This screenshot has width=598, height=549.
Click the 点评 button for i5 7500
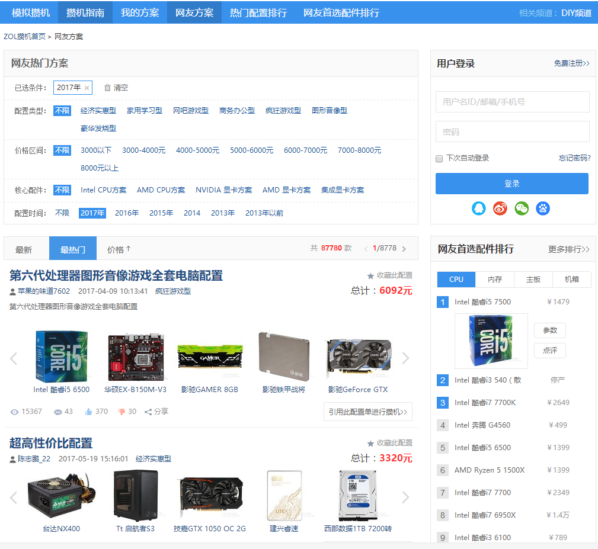[550, 351]
